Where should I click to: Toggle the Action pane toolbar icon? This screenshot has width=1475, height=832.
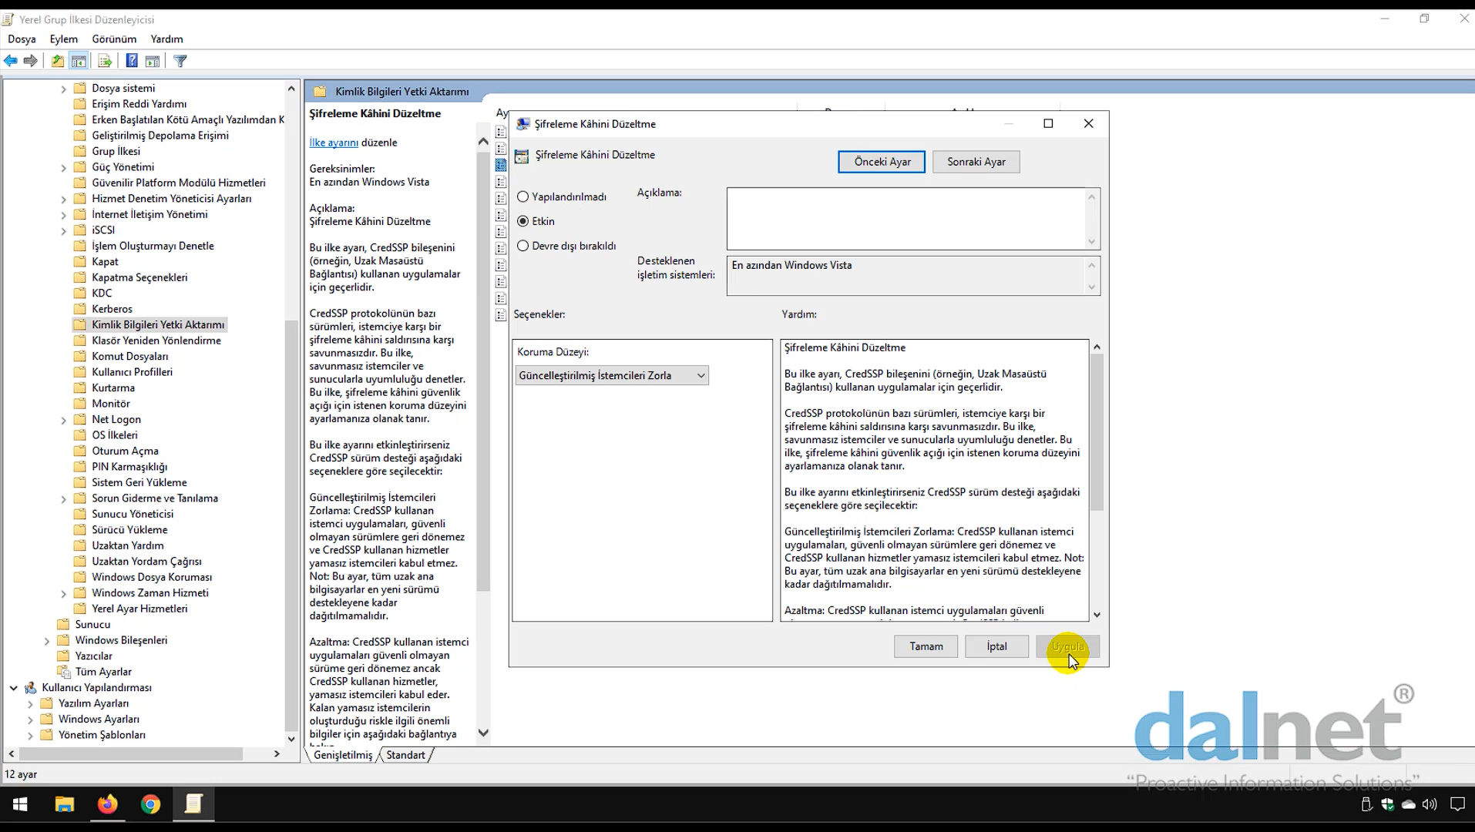(153, 61)
